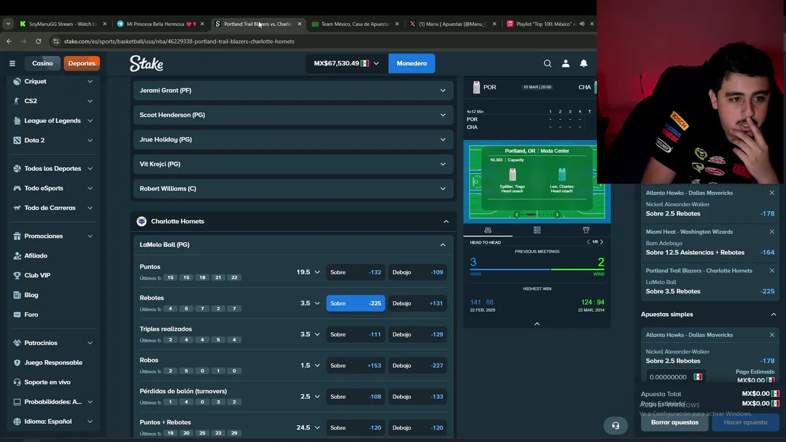The height and width of the screenshot is (442, 786).
Task: Slide the court widget to the next panel
Action: 557,214
